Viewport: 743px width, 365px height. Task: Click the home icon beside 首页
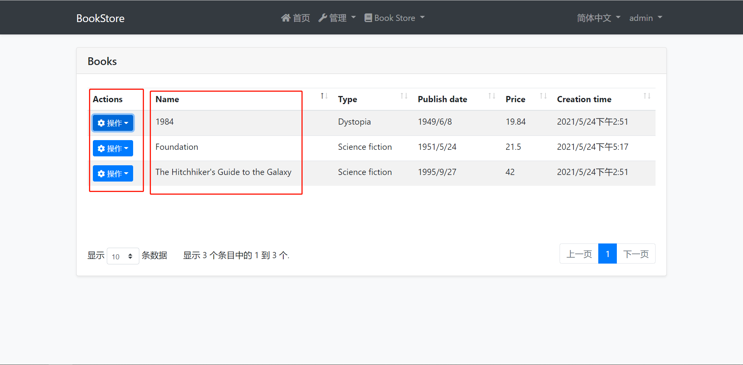[x=286, y=17]
